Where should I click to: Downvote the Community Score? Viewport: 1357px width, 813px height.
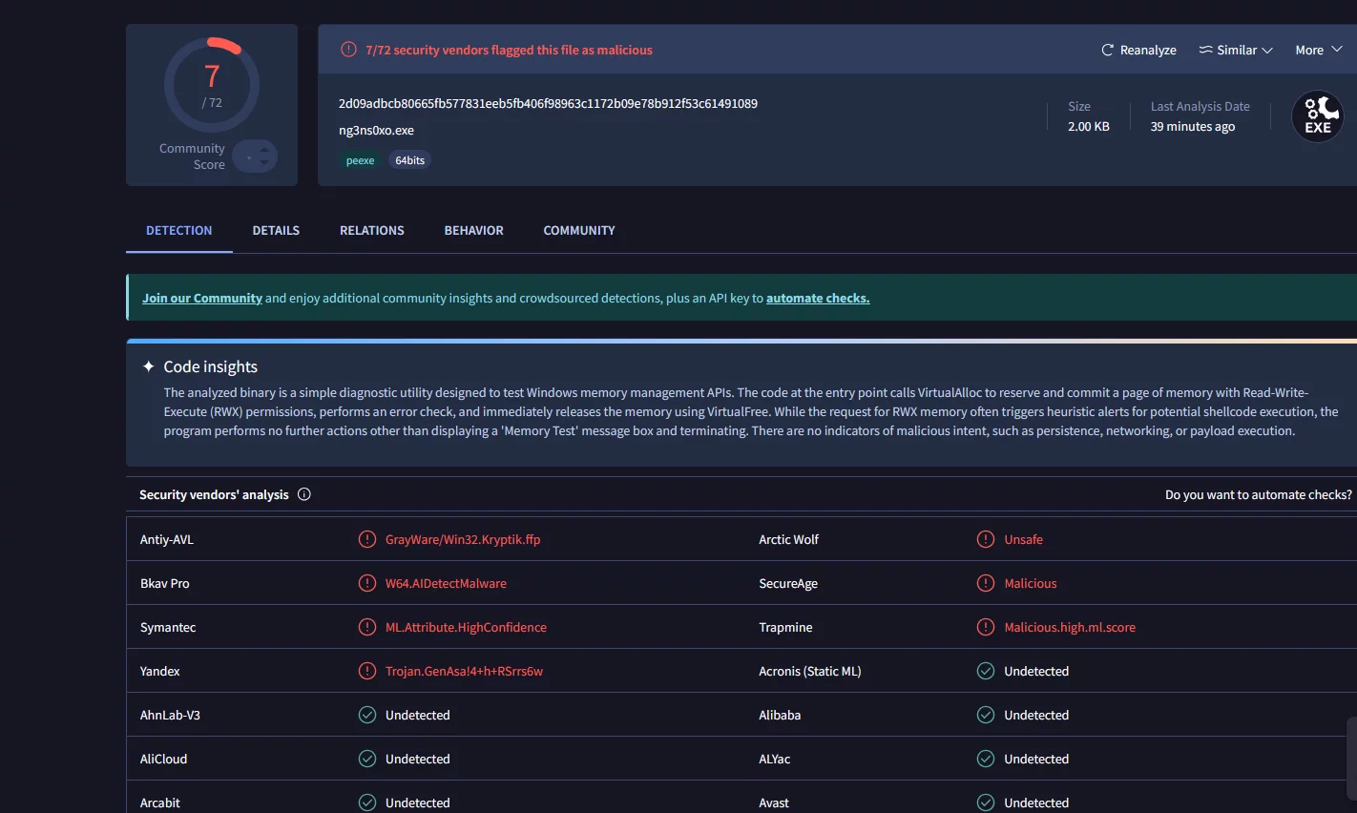coord(264,163)
